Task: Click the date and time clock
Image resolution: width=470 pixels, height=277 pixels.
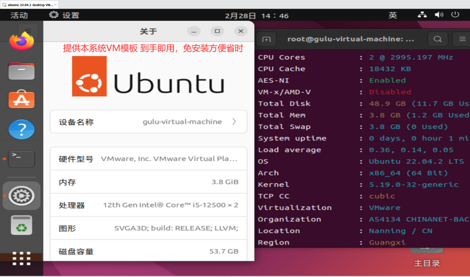Action: 257,16
